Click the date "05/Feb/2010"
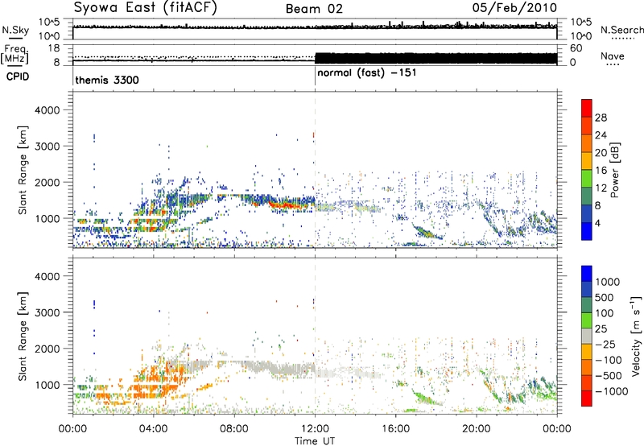 point(514,7)
